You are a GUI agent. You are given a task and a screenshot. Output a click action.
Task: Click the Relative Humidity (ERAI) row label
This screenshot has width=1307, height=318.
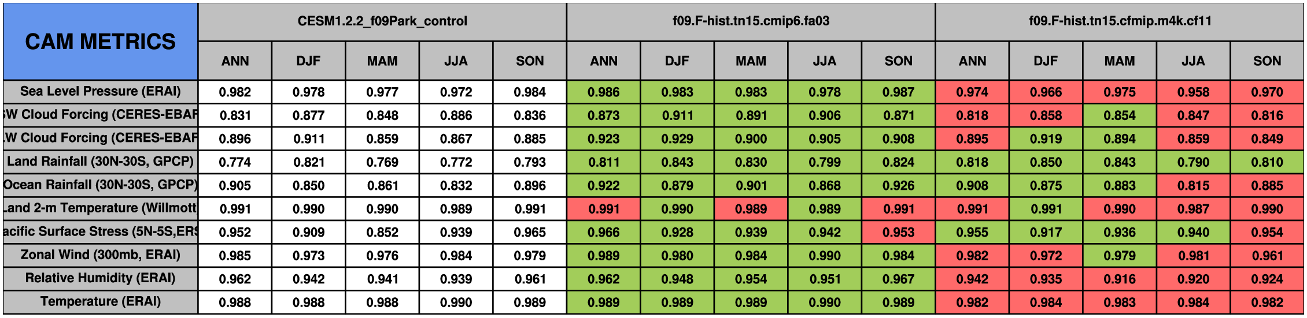point(100,278)
